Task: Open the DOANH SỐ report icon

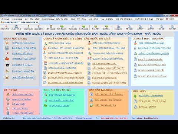Action: 118,28
